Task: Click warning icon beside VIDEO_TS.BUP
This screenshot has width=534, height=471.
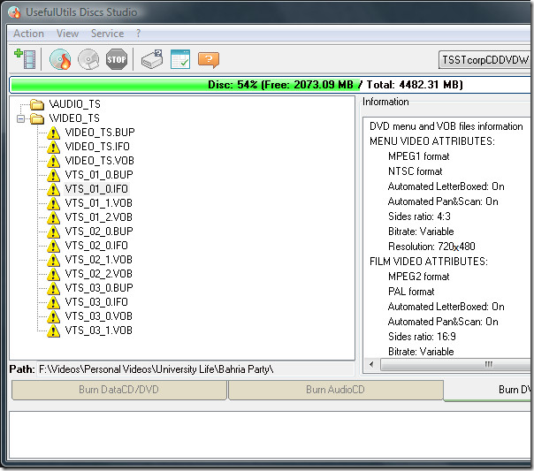Action: point(53,133)
